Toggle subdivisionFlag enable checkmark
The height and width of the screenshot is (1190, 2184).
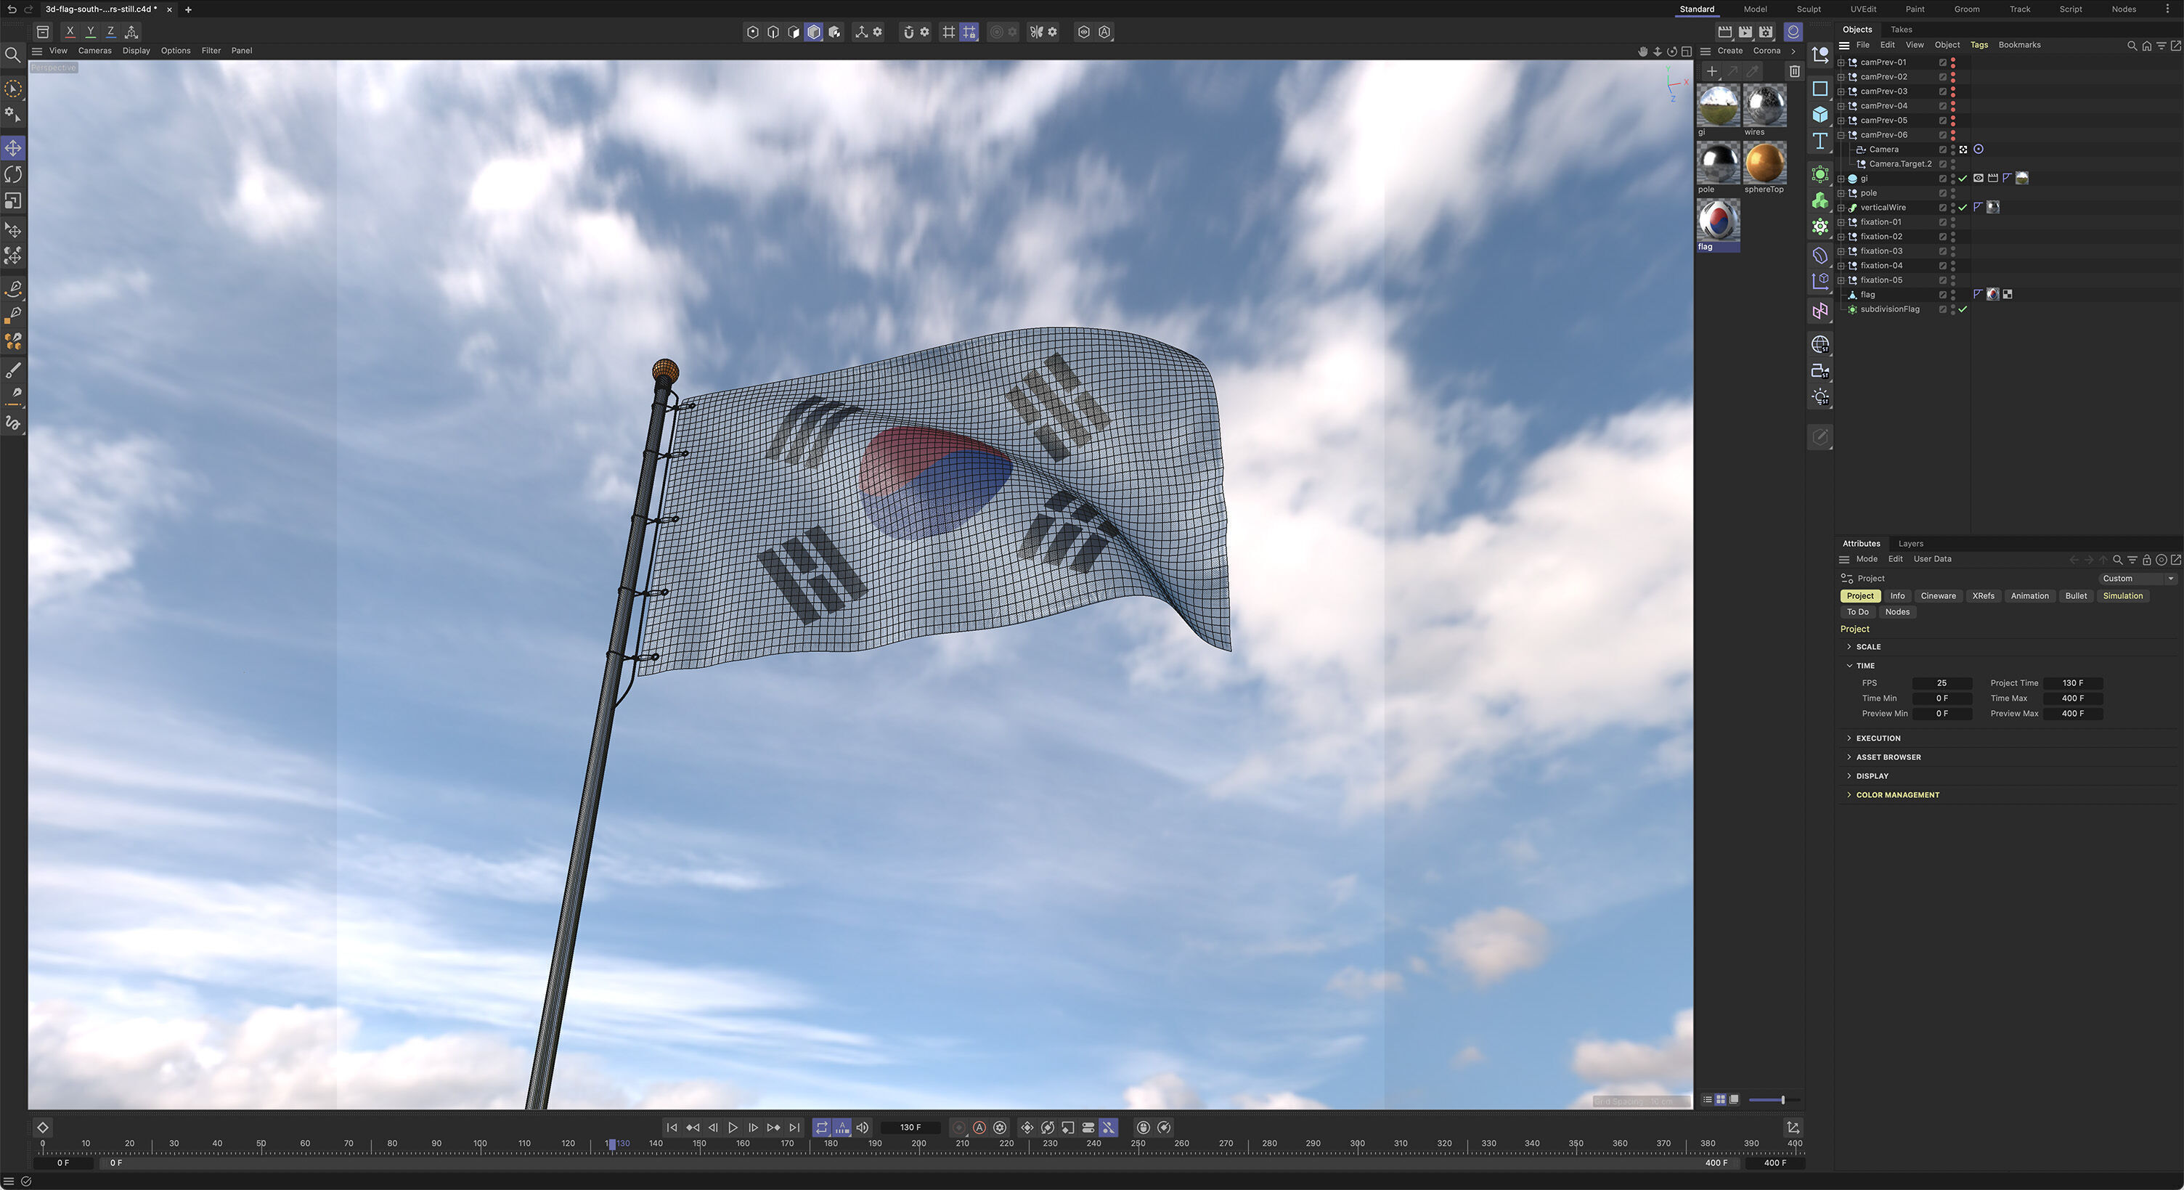[1963, 309]
